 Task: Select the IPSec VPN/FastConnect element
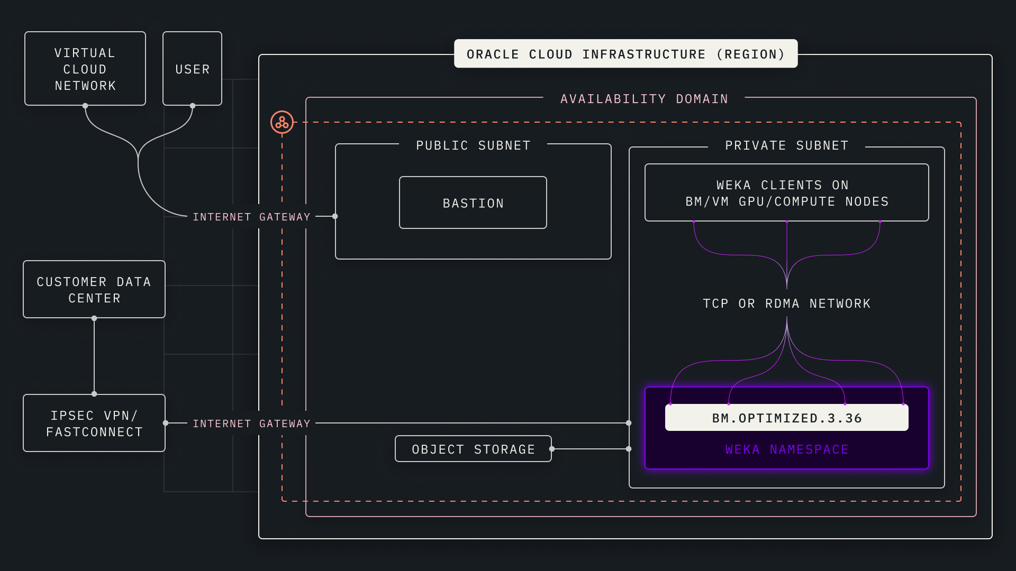[x=94, y=423]
